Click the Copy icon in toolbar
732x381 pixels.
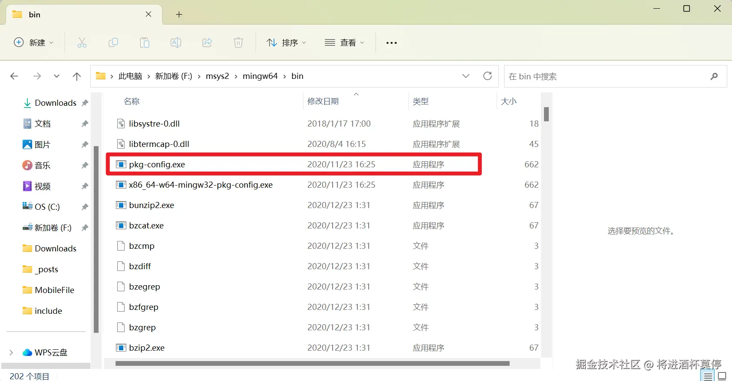point(113,42)
